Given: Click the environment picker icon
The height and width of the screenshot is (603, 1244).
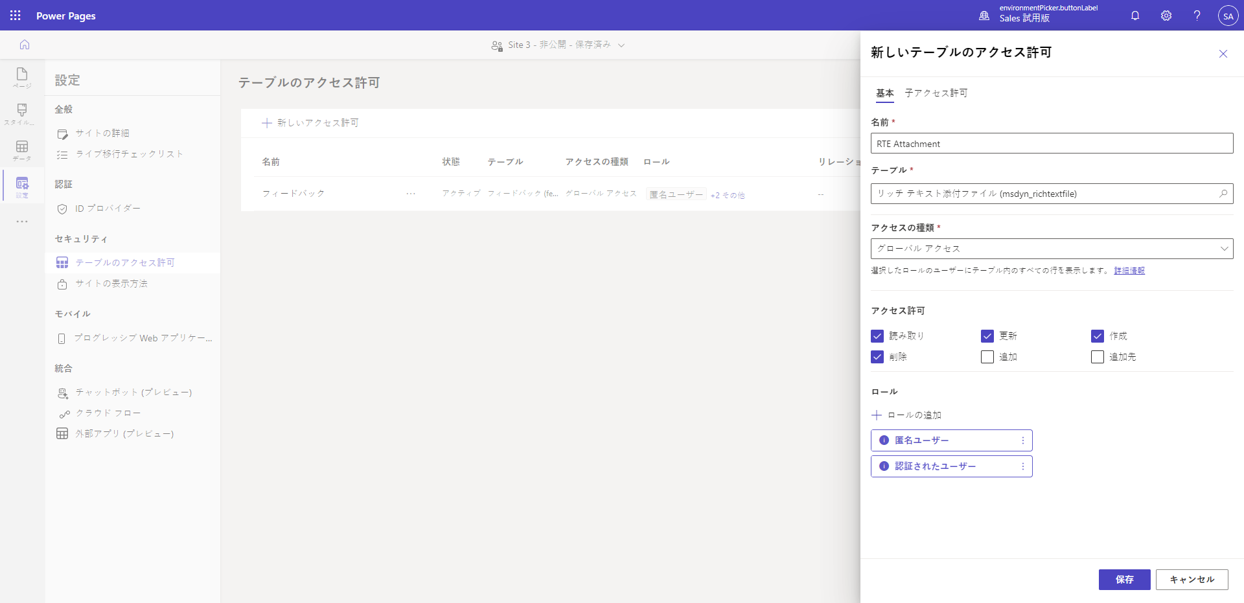Looking at the screenshot, I should pos(984,16).
